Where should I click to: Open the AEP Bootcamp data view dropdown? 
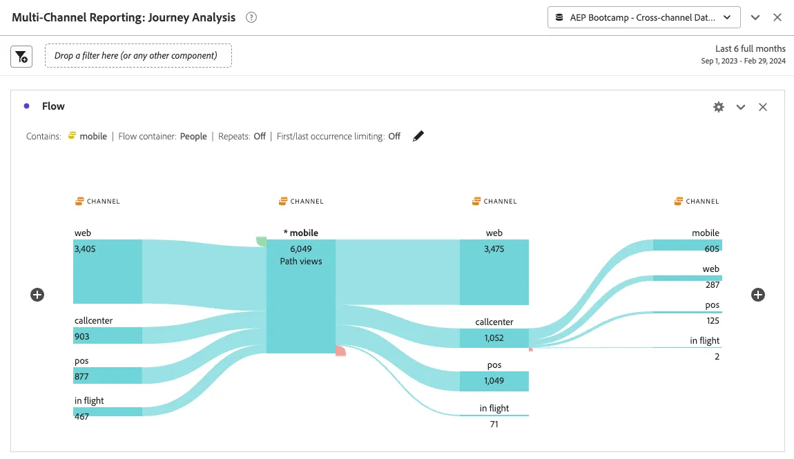point(643,17)
